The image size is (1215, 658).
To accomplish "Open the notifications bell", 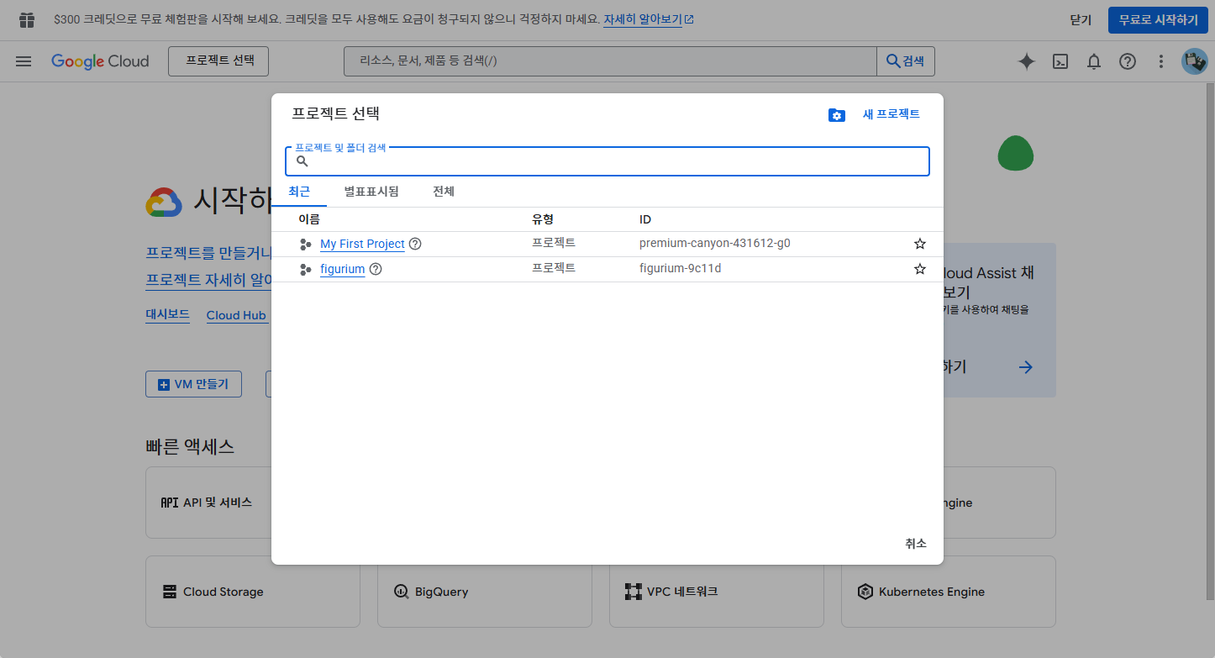I will pyautogui.click(x=1094, y=61).
